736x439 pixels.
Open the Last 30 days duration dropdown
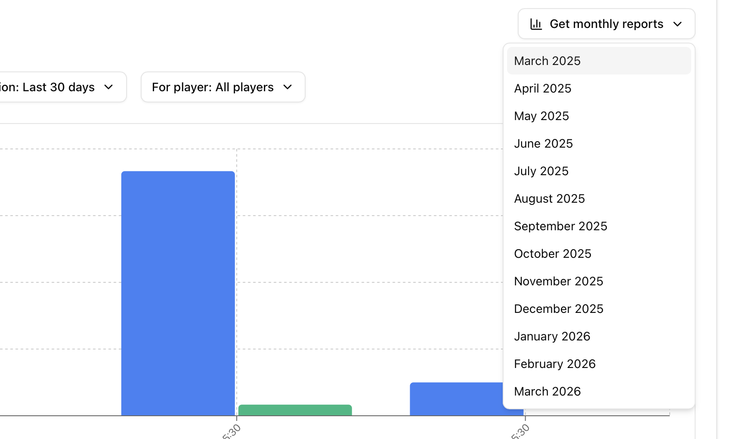click(60, 87)
